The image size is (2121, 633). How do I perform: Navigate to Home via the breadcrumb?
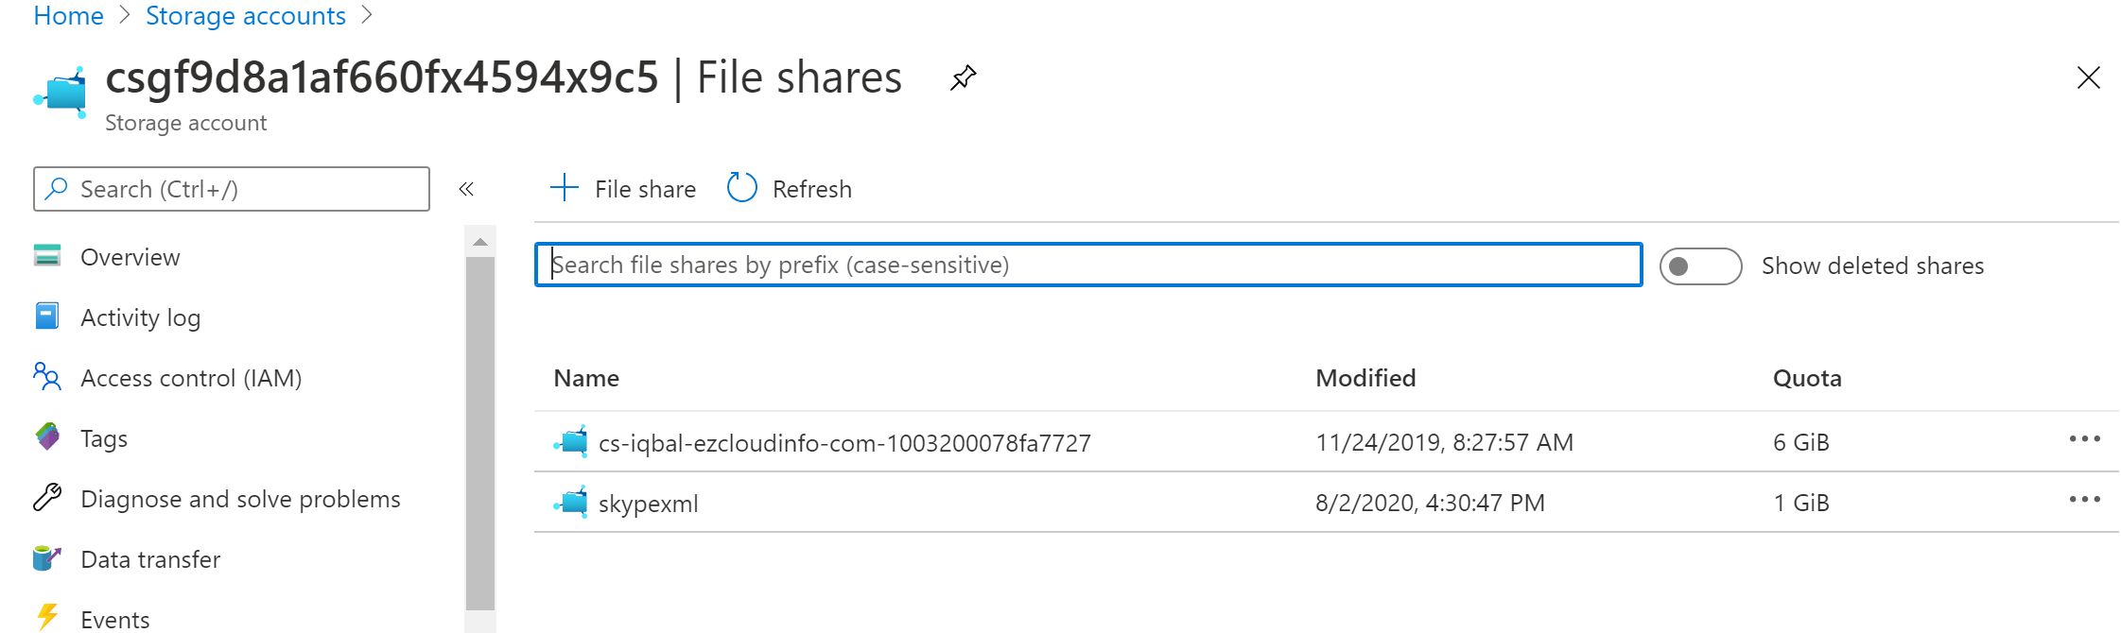[67, 15]
